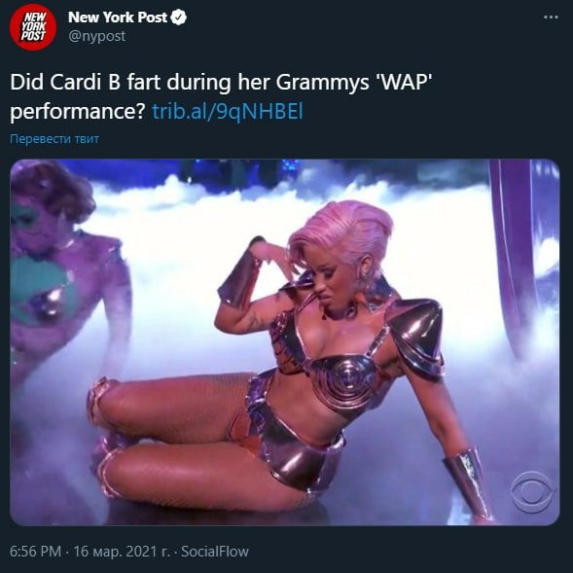Open the New York Post display name
573x573 pixels.
coord(118,18)
